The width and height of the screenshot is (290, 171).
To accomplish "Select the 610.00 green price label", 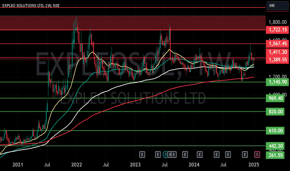I will [x=275, y=131].
